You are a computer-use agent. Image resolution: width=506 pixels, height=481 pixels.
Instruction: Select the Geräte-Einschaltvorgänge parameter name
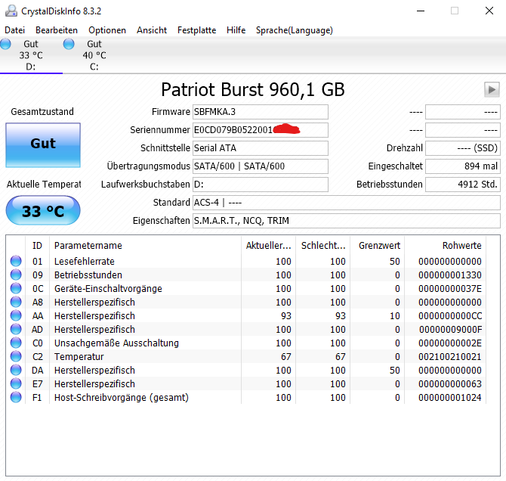(x=108, y=288)
